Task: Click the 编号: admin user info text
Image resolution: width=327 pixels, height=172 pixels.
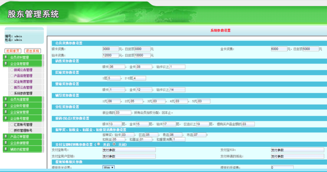Action: point(13,36)
